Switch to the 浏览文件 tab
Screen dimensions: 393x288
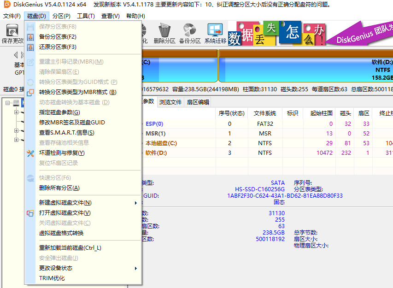coord(170,102)
